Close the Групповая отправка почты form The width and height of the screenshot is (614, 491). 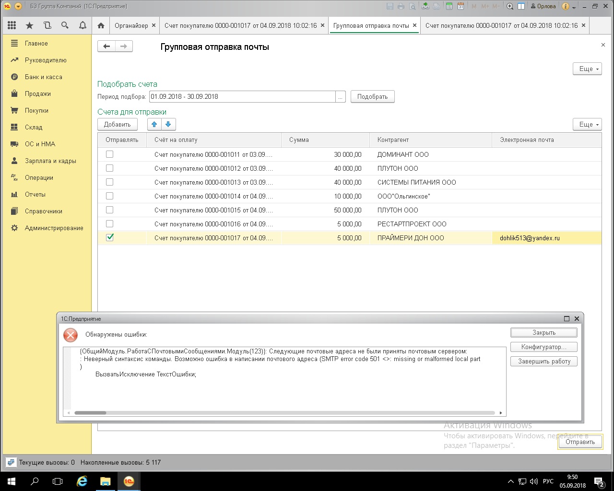(x=603, y=45)
